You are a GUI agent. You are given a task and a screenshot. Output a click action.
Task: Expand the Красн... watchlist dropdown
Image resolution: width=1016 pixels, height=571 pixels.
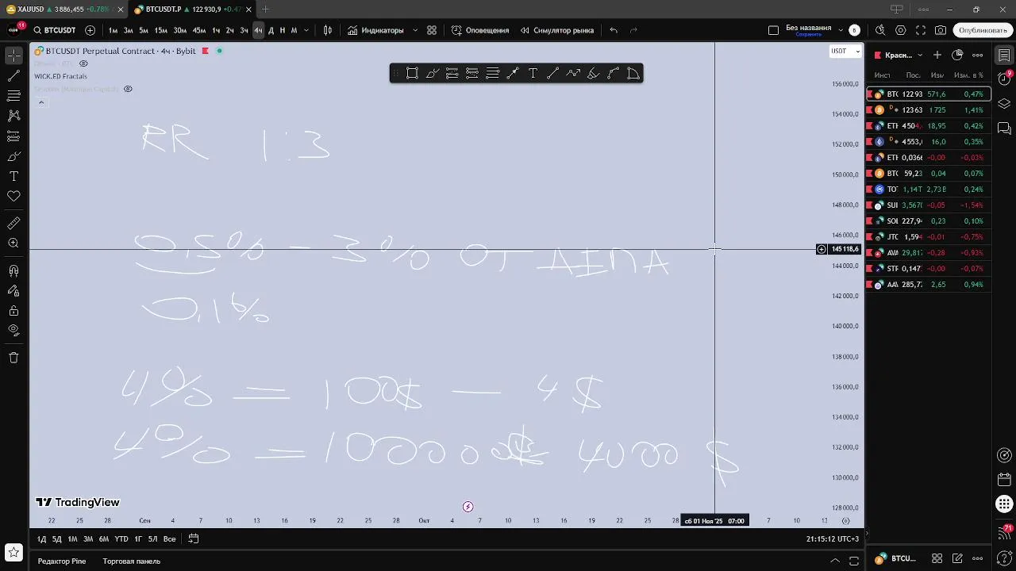click(920, 55)
